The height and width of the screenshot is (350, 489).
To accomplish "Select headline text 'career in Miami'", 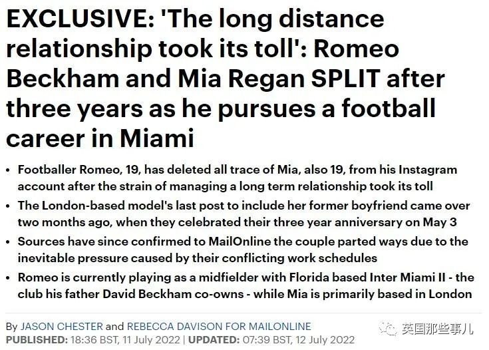I will pyautogui.click(x=100, y=138).
